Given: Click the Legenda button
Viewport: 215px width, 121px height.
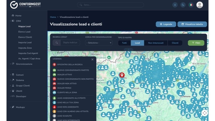Looking at the screenshot, I should [166, 24].
